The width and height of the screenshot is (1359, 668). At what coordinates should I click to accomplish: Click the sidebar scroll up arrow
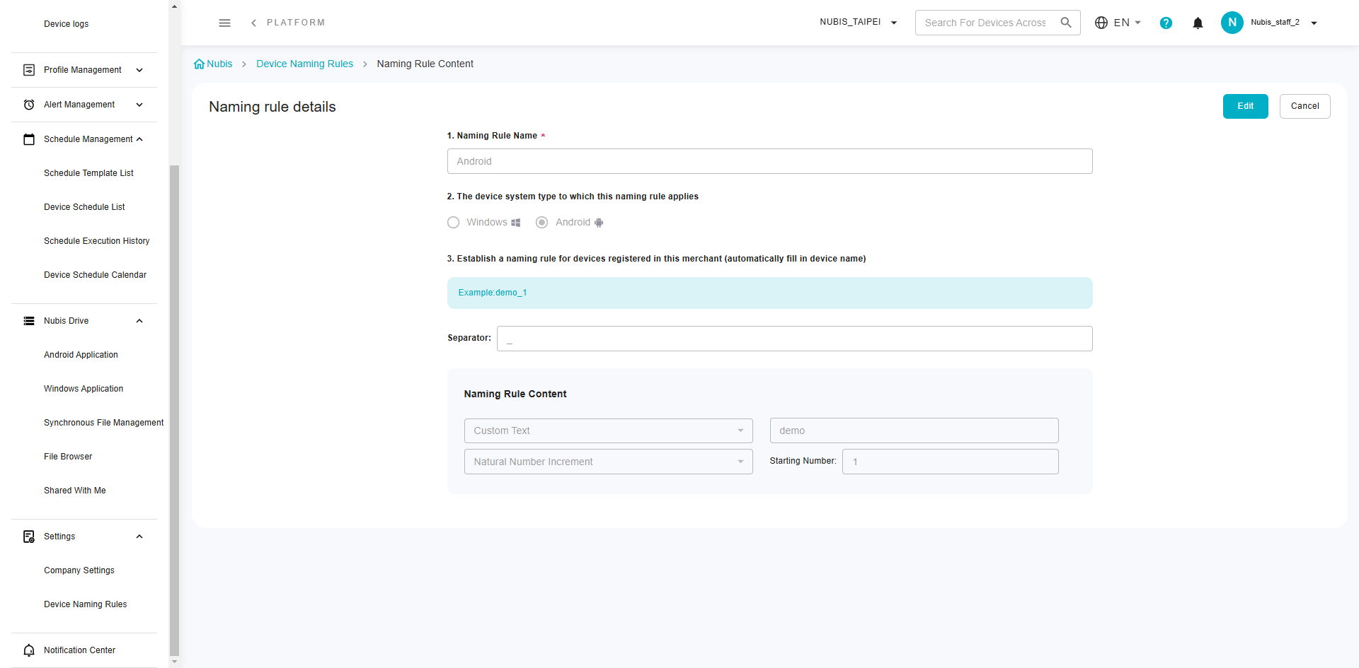pos(174,6)
